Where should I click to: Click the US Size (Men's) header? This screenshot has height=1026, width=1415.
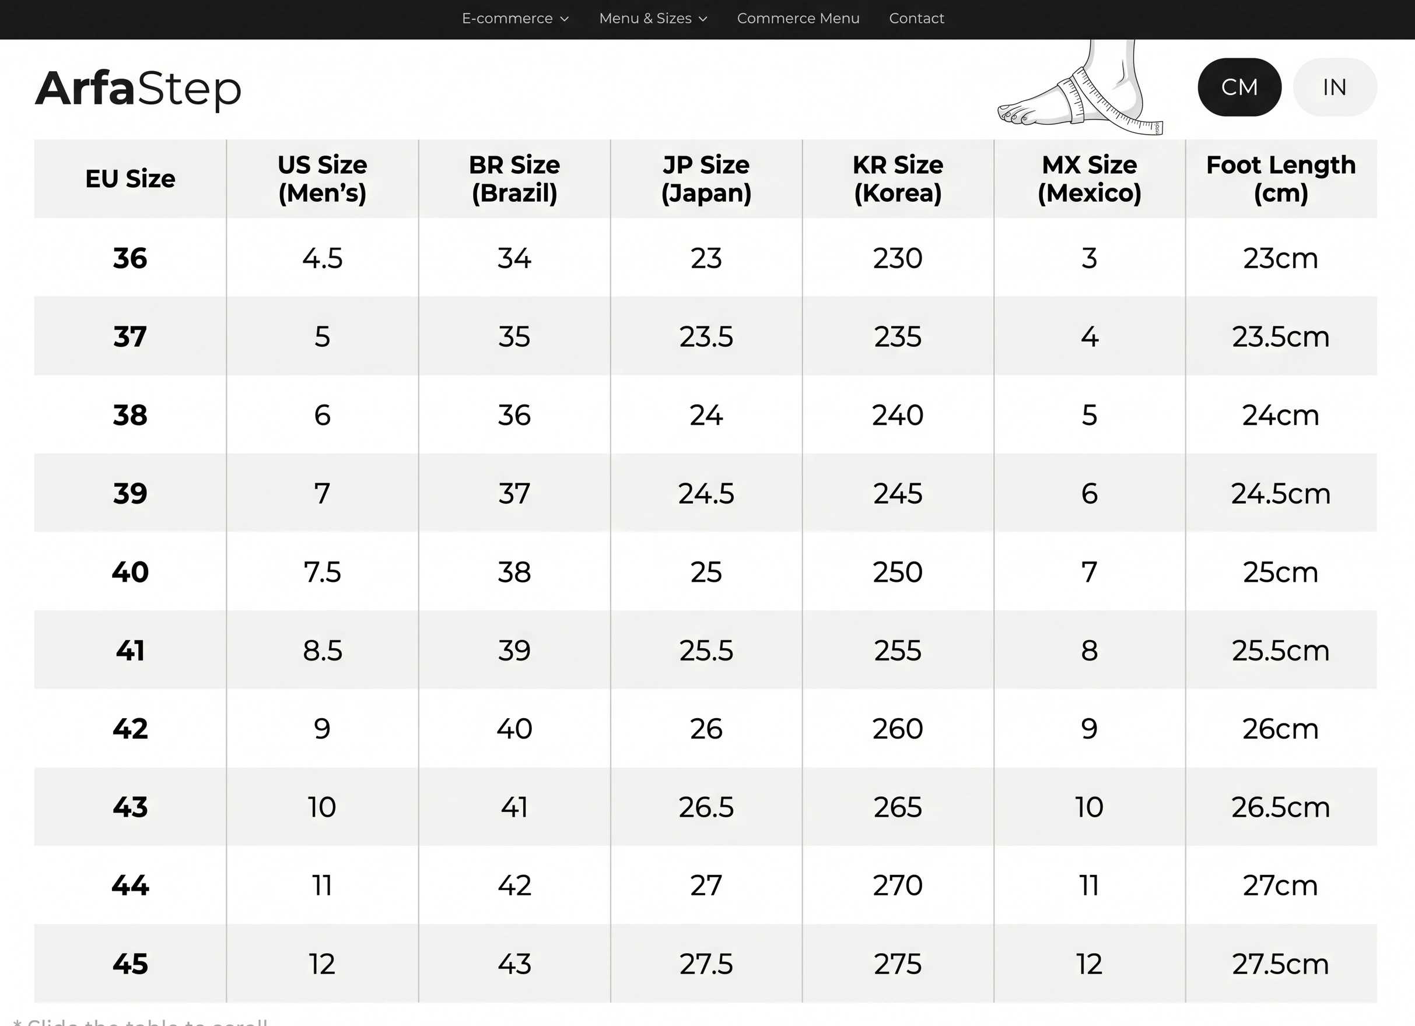pos(322,179)
